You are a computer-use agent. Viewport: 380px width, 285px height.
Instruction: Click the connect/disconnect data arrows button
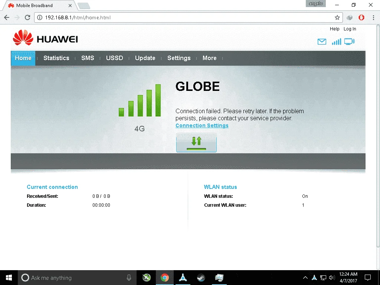pos(196,142)
